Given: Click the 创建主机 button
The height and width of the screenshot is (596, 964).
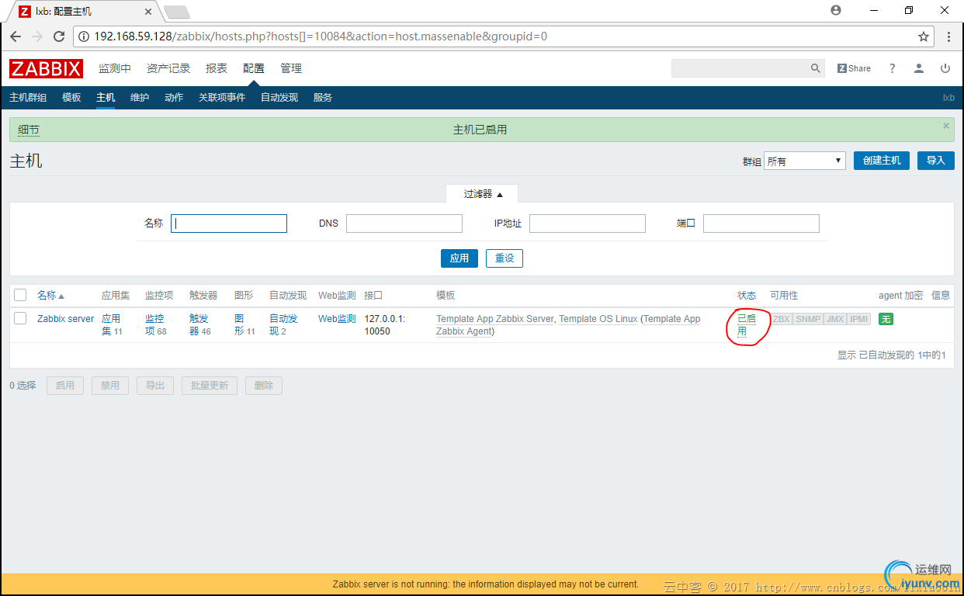Looking at the screenshot, I should coord(882,160).
